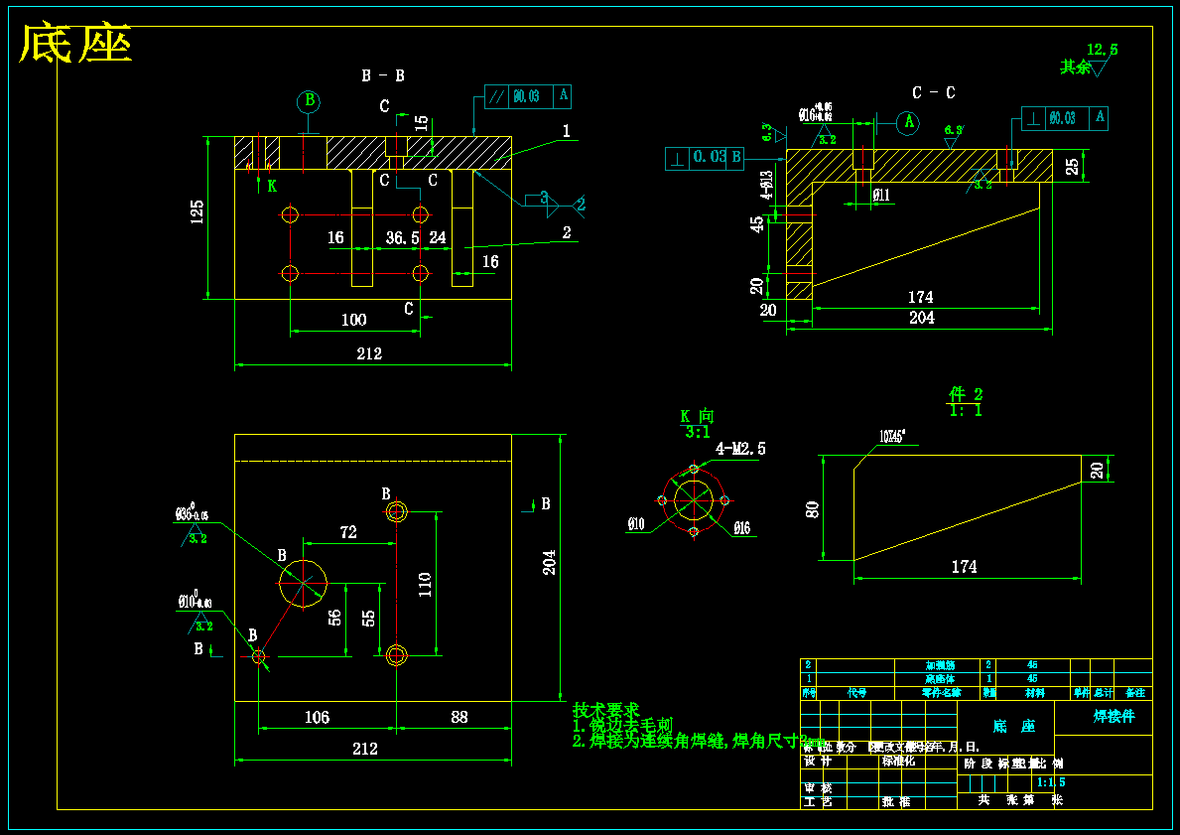The height and width of the screenshot is (835, 1180).
Task: Click the 72 dimension in the plan view
Action: 347,532
